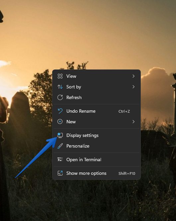Expand the View submenu chevron

point(133,76)
